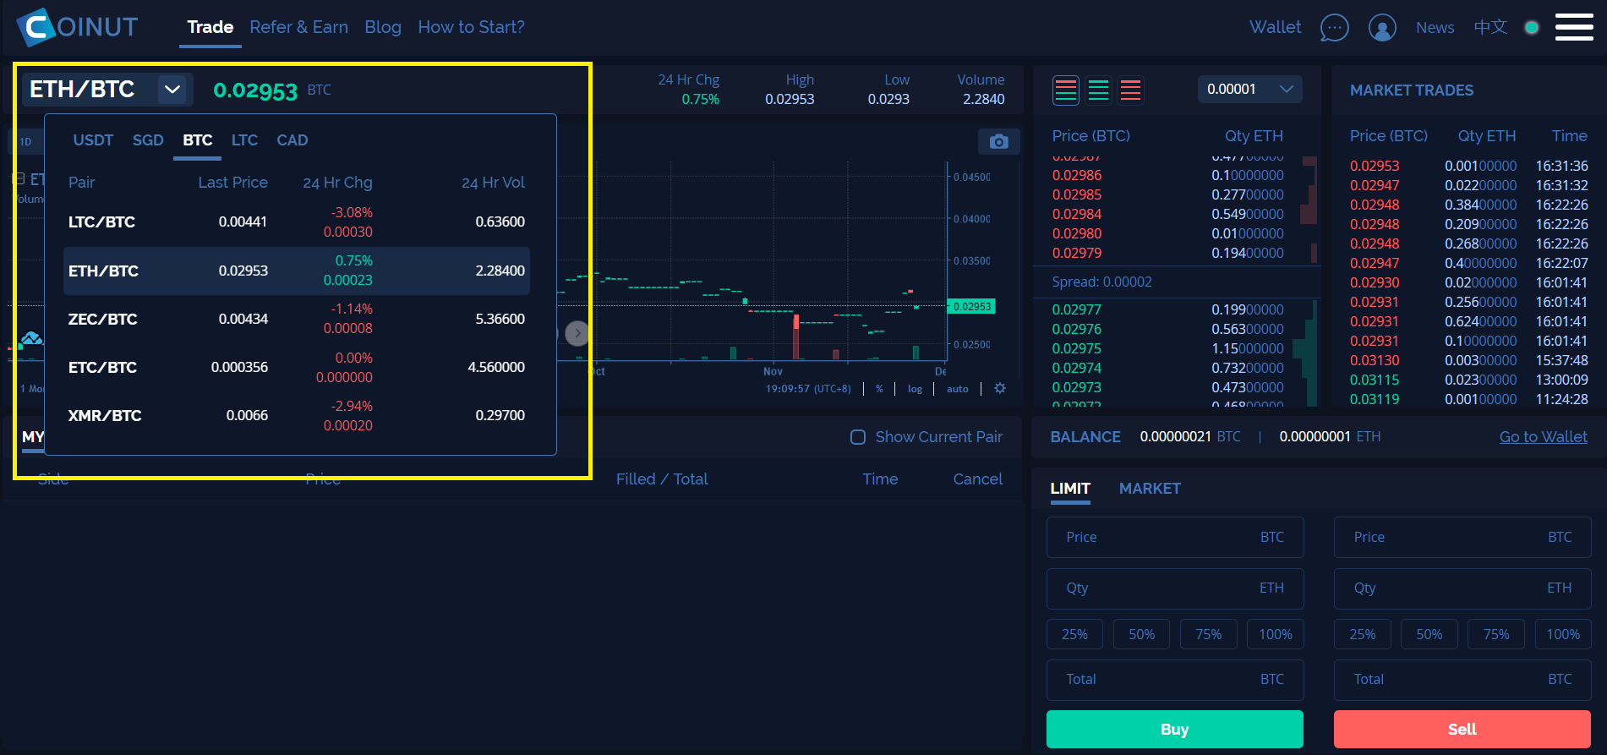Enable Show Current Pair checkbox

click(858, 437)
